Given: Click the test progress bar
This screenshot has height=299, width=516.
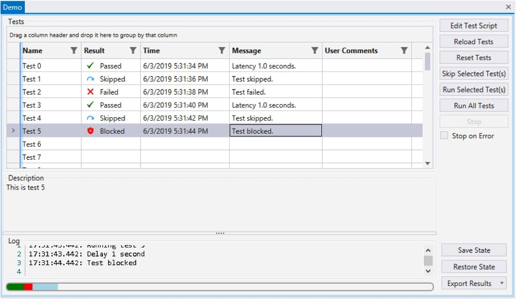Looking at the screenshot, I should [218, 287].
